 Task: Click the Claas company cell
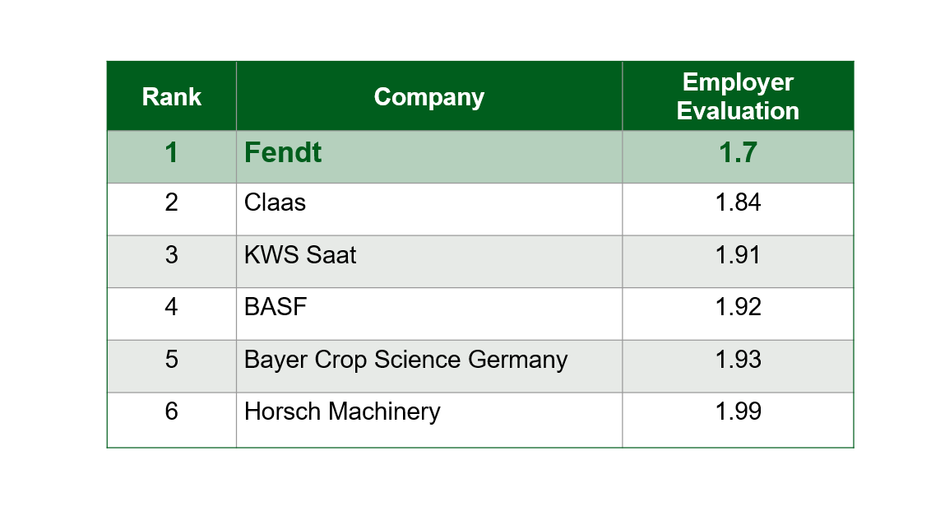click(275, 202)
